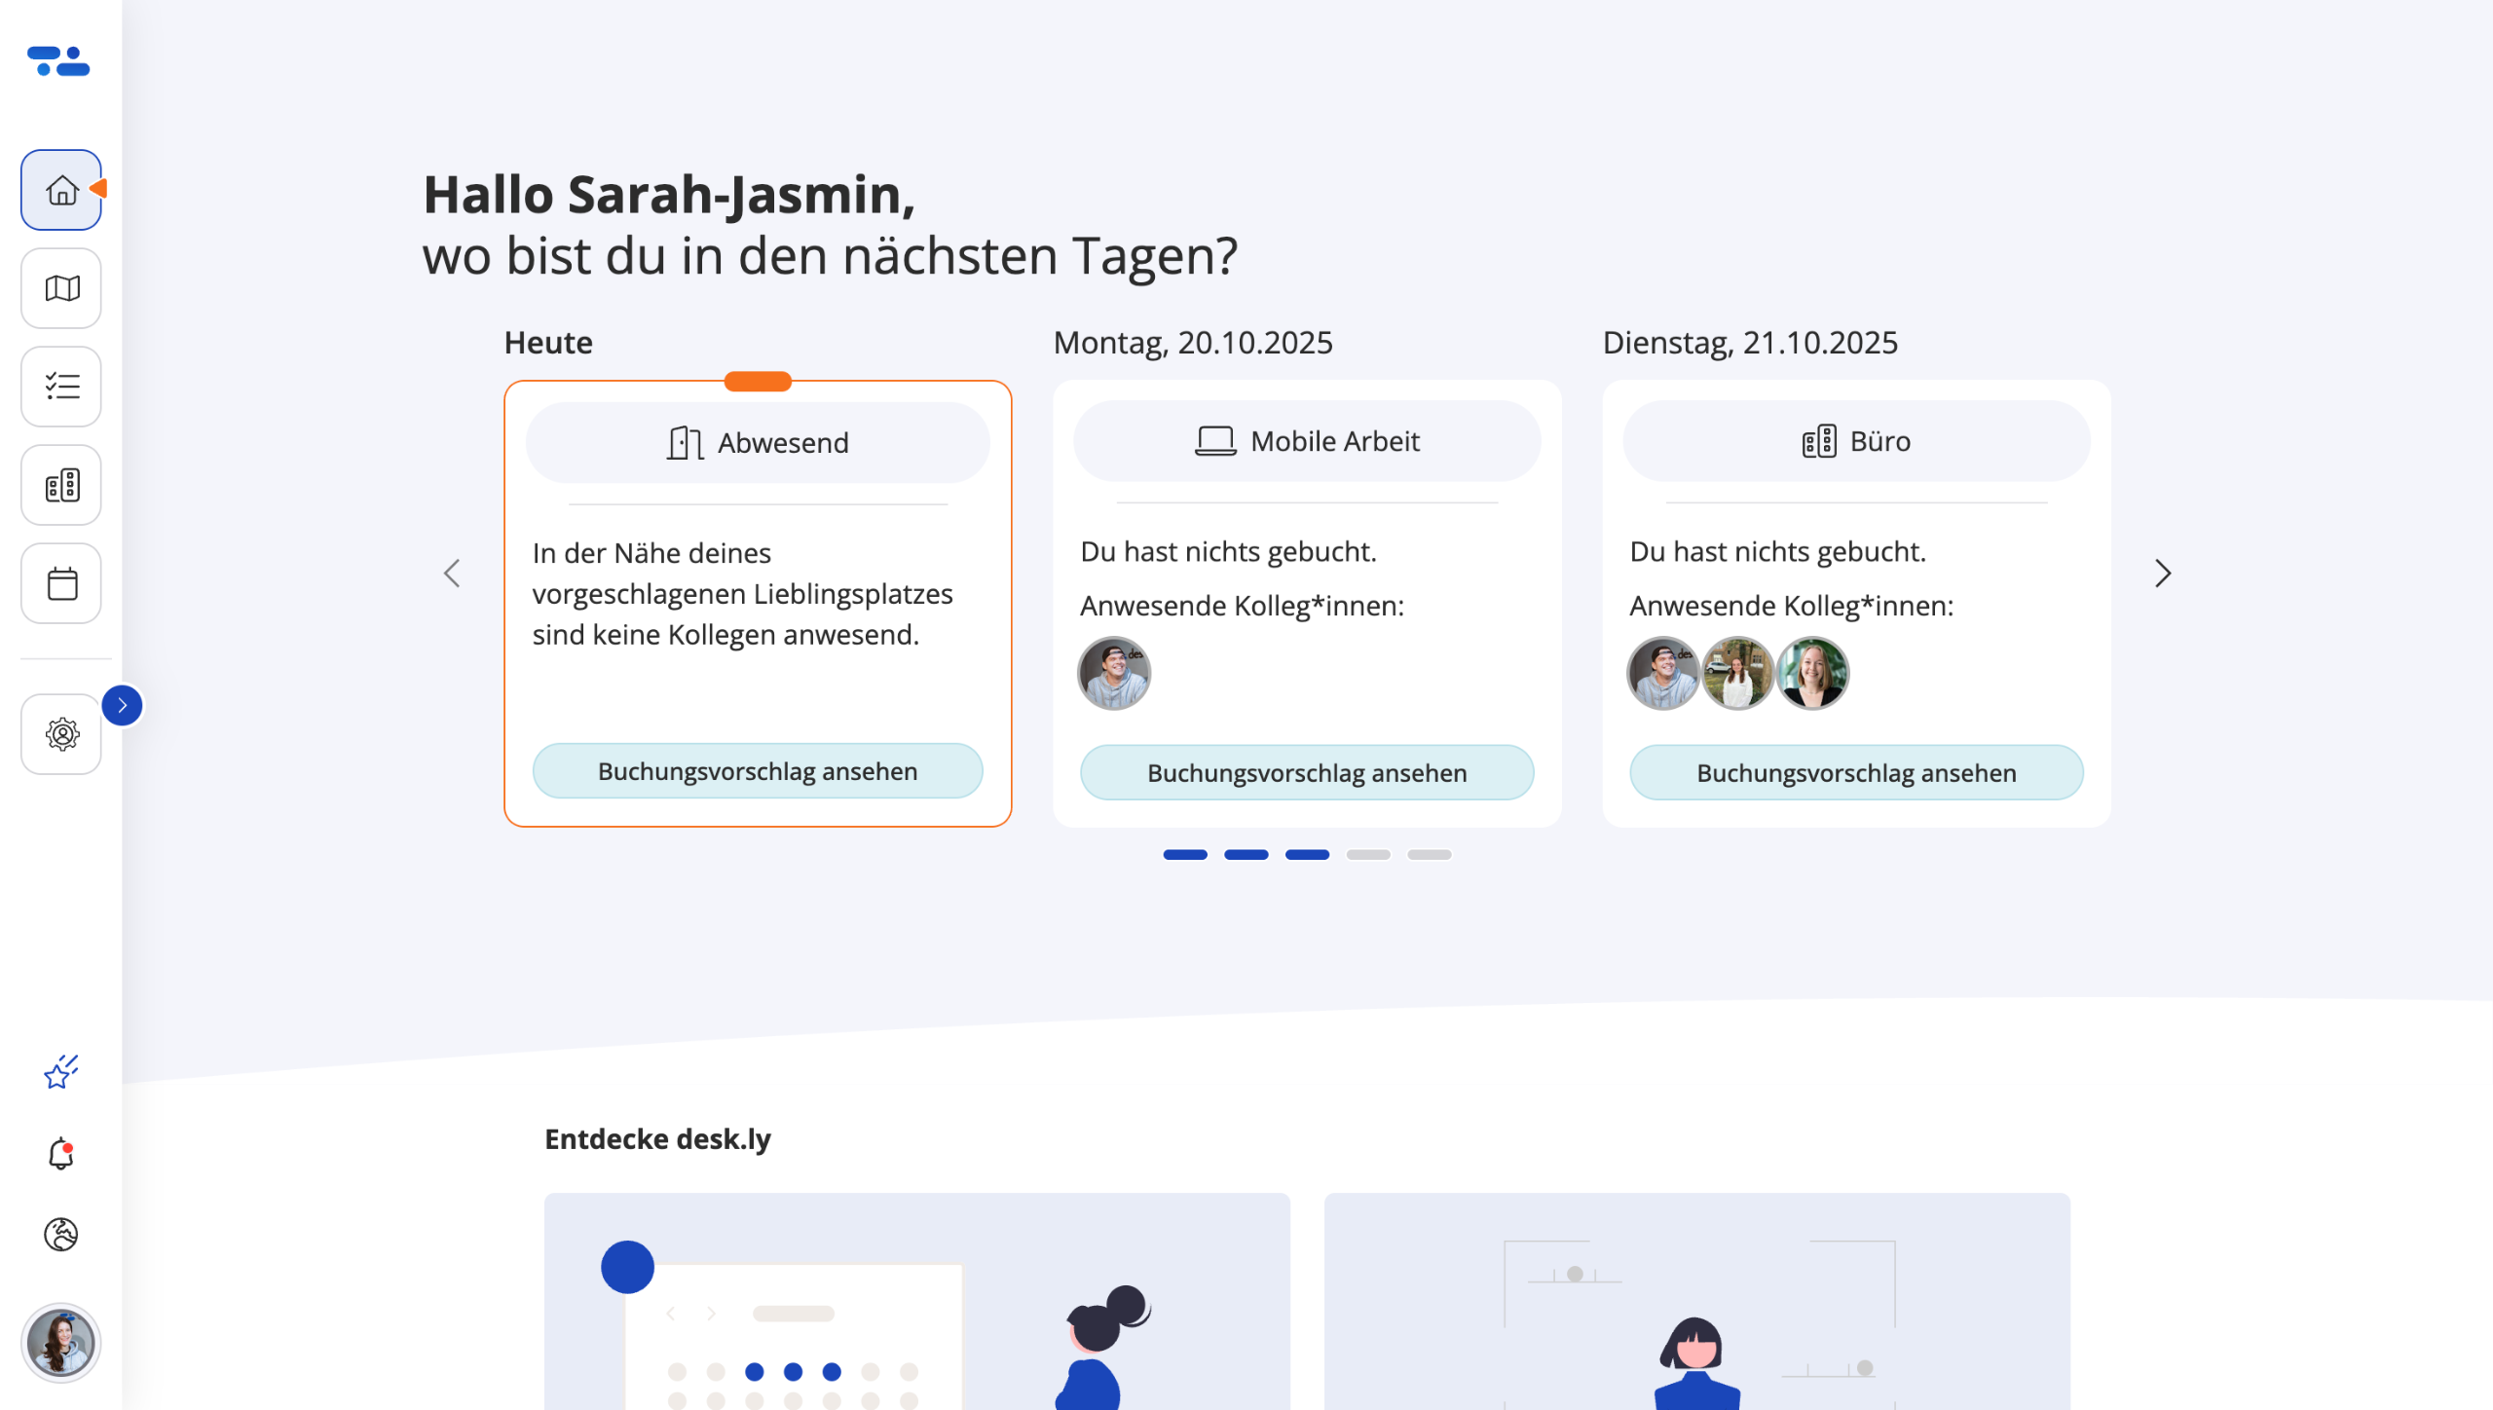Click the shooting star what's new icon
Viewport: 2493px width, 1410px height.
tap(60, 1072)
